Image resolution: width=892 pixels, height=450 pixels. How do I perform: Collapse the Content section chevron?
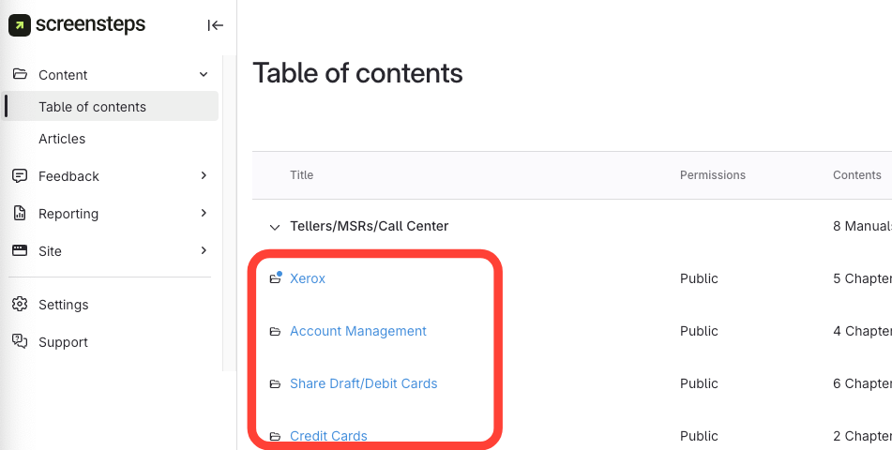point(204,75)
